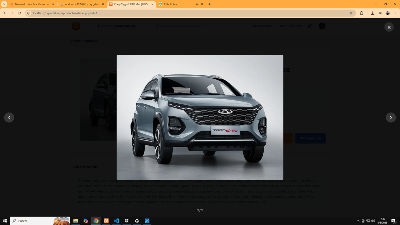Screen dimensions: 400x225
Task: Switch to Google Chrome in the taskbar
Action: tap(96, 221)
